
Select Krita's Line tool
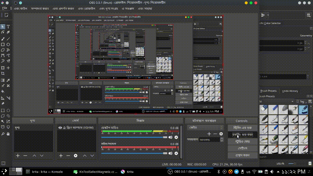pyautogui.click(x=8, y=39)
